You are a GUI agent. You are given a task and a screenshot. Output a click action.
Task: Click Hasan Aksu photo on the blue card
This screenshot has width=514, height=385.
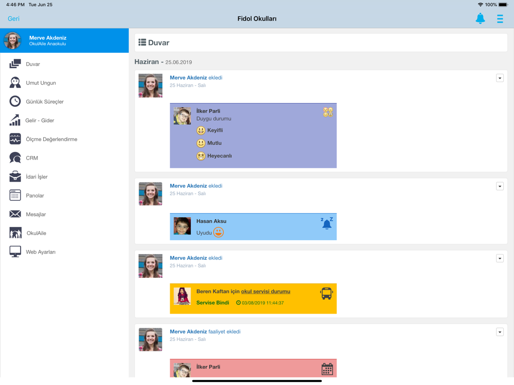[x=182, y=226]
